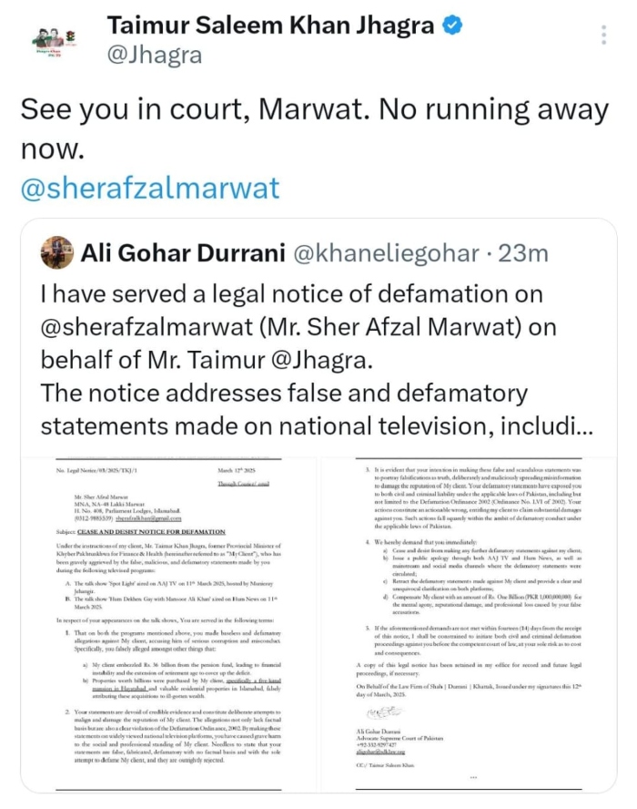Viewport: 637px width, 809px height.
Task: Open the three-dot more options menu
Action: coord(603,36)
